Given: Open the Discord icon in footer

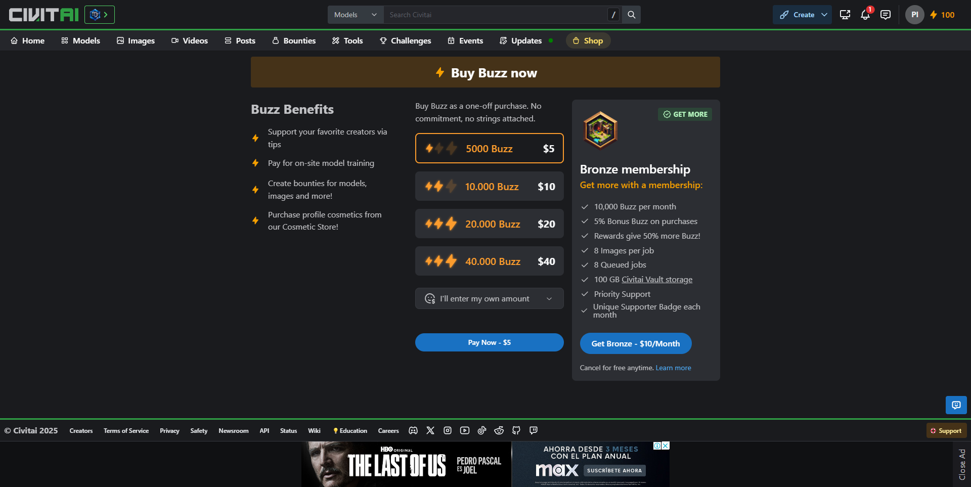Looking at the screenshot, I should coord(413,430).
